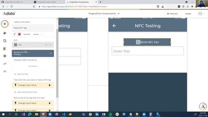The image size is (208, 117).
Task: Open the account profile menu
Action: pyautogui.click(x=201, y=14)
